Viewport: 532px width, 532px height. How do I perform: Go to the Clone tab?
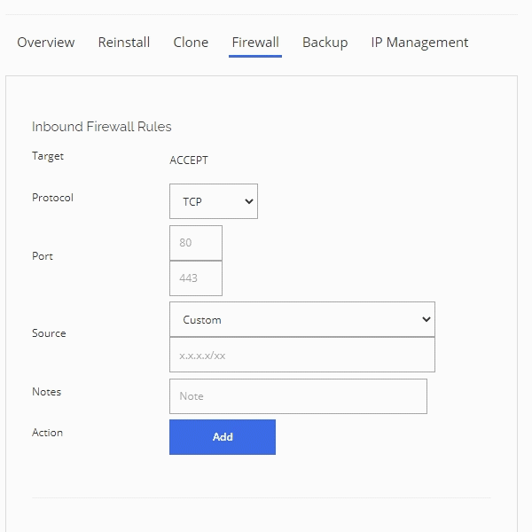(x=191, y=43)
